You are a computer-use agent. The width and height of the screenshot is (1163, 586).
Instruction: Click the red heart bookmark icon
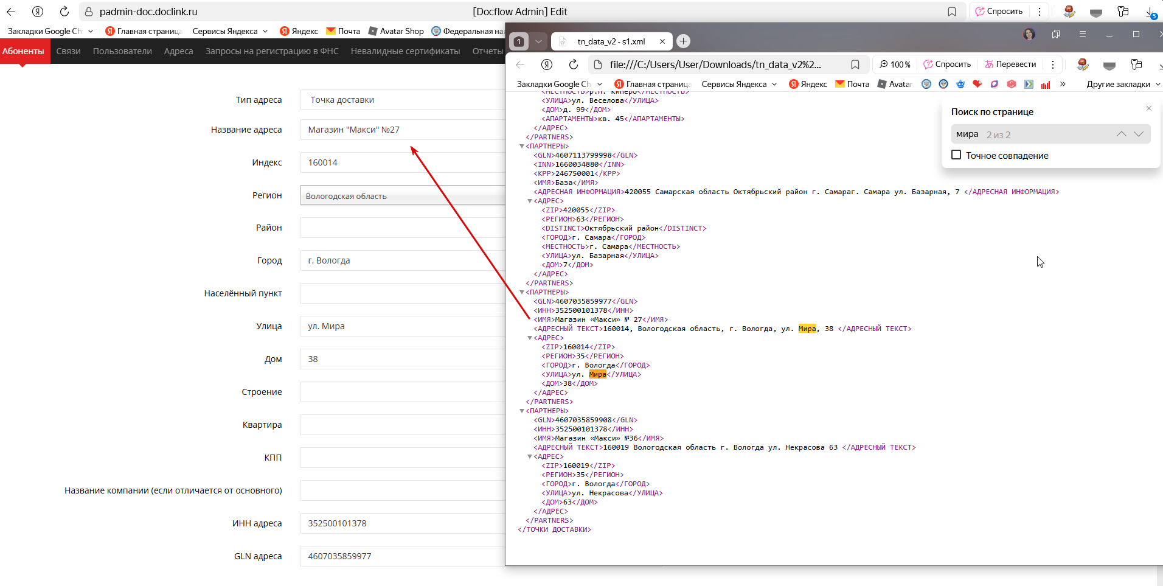click(977, 84)
